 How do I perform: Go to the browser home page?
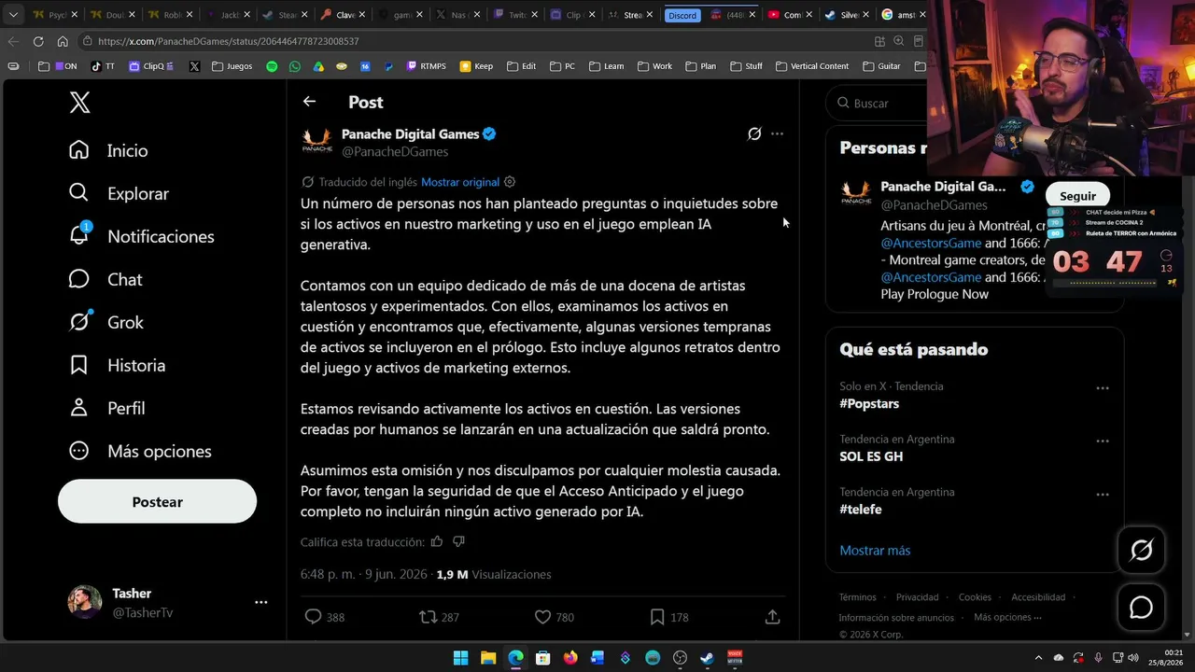63,41
